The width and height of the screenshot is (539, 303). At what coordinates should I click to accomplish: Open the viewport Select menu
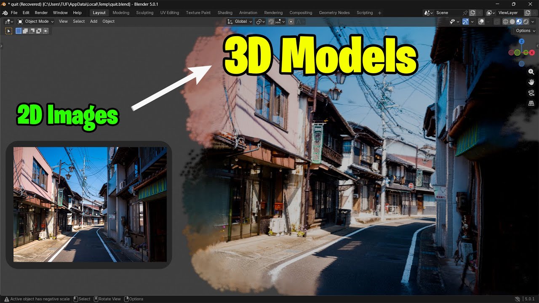[79, 21]
